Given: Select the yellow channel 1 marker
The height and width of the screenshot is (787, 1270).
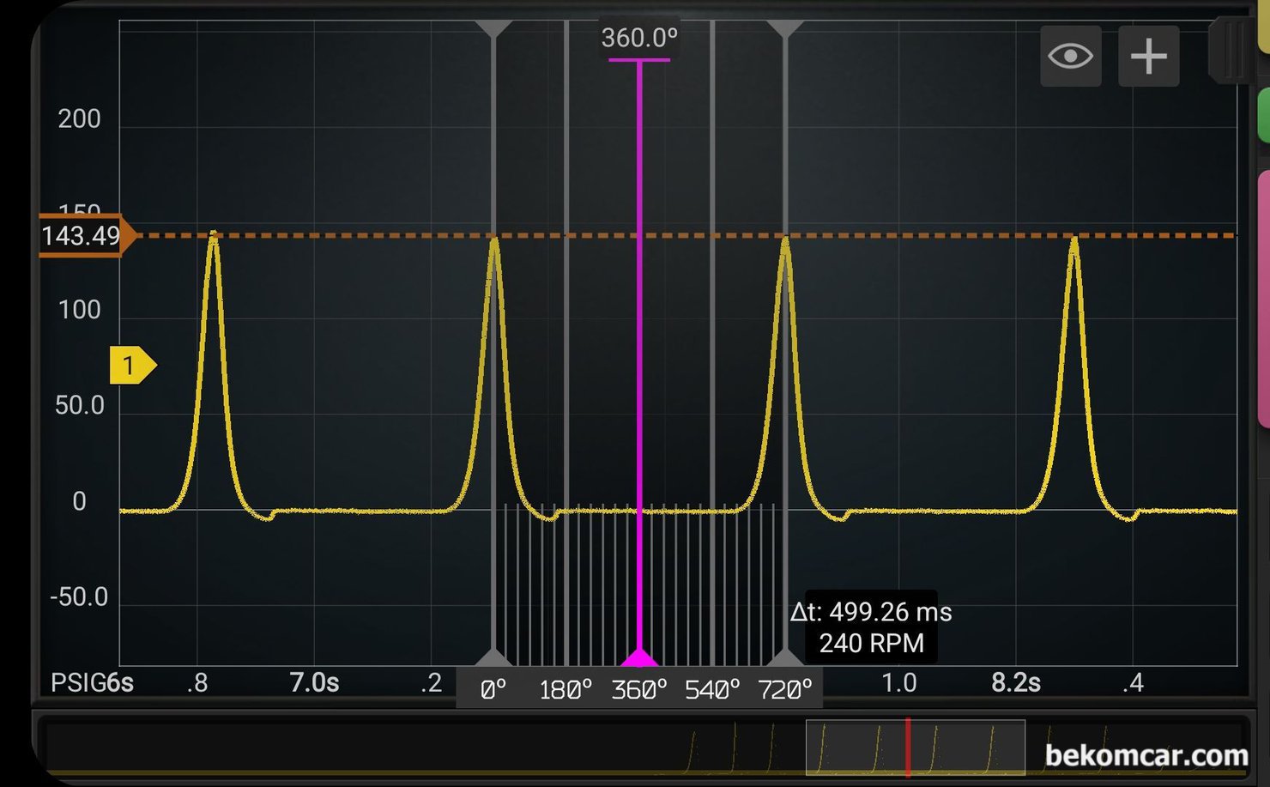Looking at the screenshot, I should (131, 366).
